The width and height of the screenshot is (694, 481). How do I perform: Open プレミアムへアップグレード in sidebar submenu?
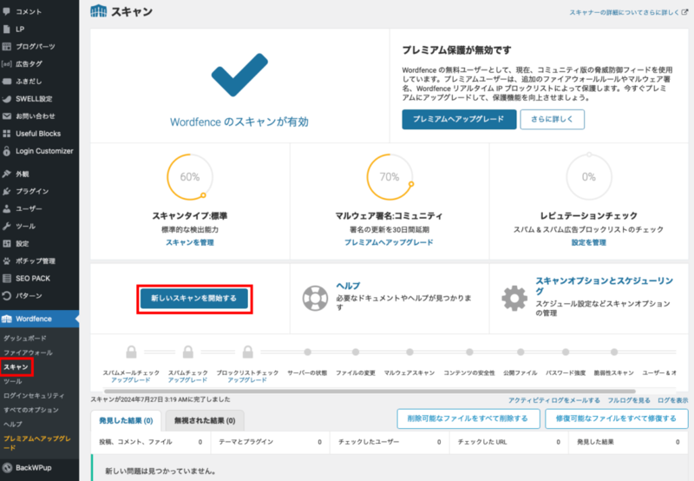(x=37, y=444)
